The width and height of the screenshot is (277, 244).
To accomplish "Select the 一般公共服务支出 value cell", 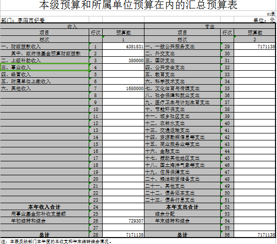I will pyautogui.click(x=255, y=46).
